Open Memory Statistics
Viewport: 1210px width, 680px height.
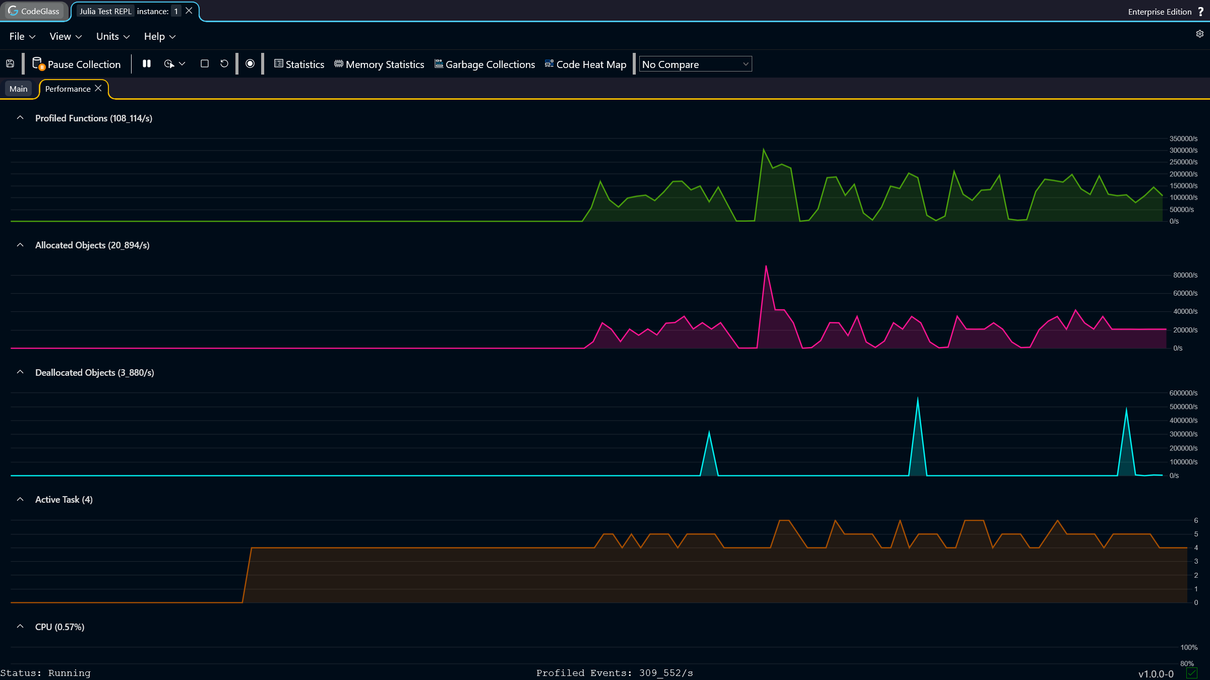pos(379,64)
